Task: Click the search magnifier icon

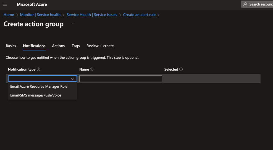Action: [x=245, y=4]
